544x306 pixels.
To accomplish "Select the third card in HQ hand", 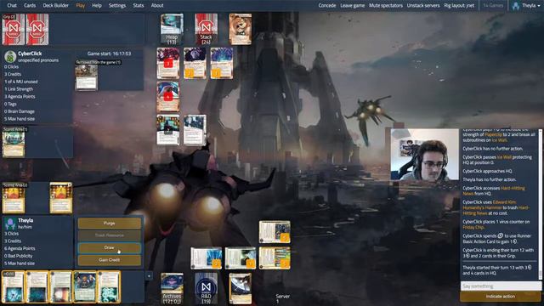I will point(61,287).
